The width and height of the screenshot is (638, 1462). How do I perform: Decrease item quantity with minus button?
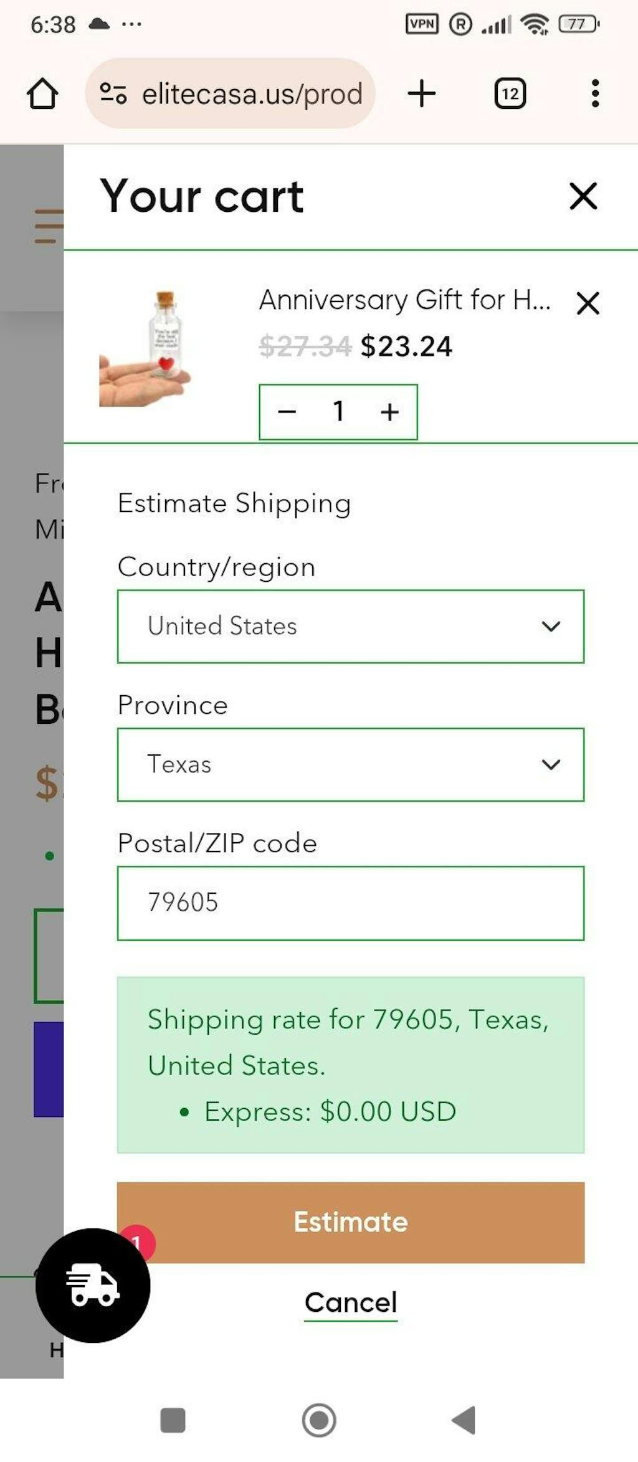pos(287,412)
